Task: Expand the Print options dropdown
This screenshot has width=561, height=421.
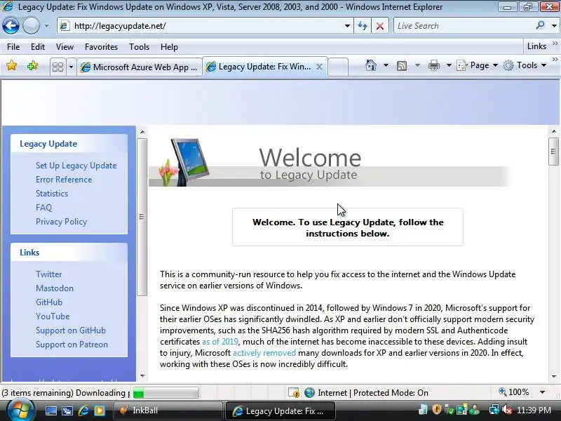Action: tap(449, 65)
